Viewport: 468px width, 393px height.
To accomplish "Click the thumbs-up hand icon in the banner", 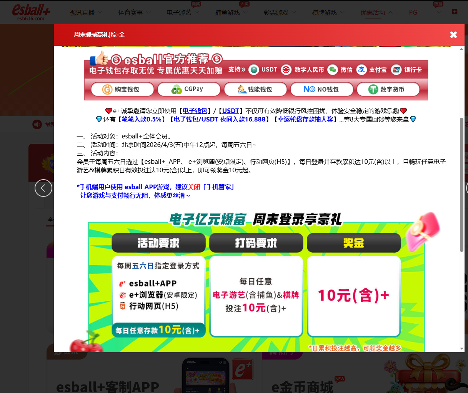I will (x=100, y=58).
